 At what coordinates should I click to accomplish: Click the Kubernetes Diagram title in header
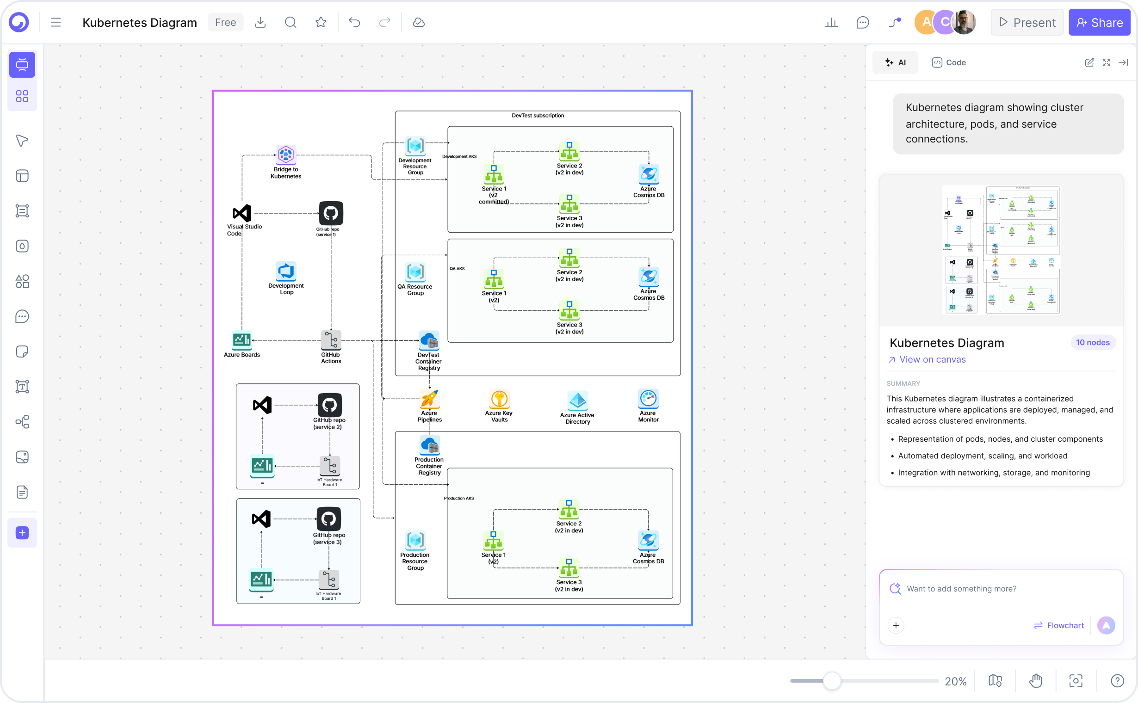click(140, 22)
